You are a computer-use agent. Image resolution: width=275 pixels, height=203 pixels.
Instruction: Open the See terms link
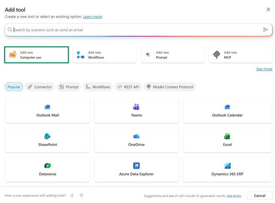[234, 196]
